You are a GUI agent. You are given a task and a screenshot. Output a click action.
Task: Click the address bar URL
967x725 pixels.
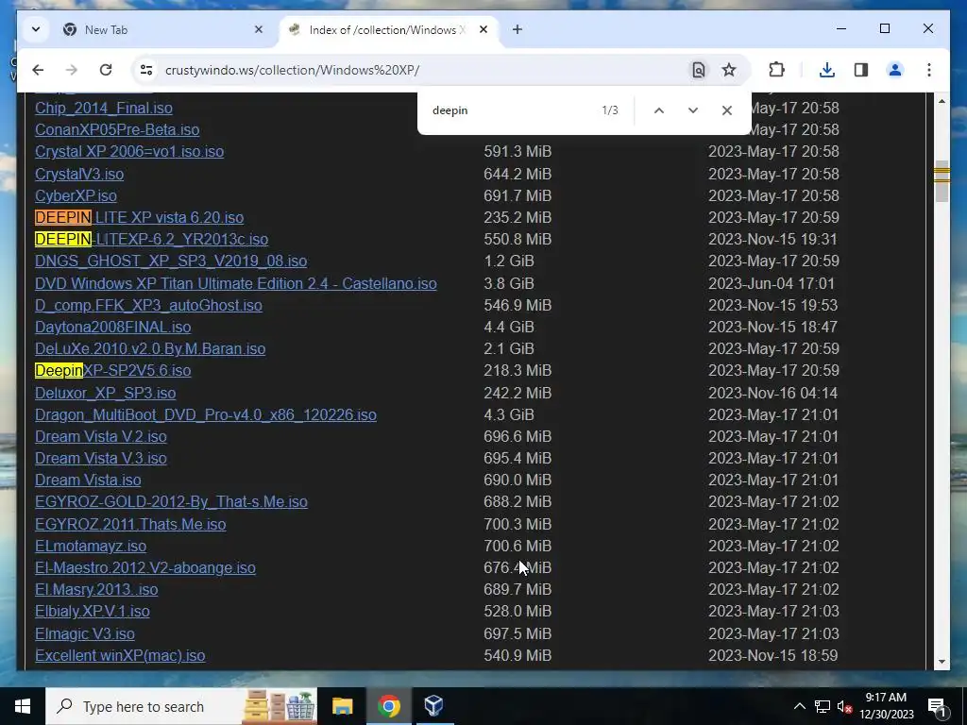click(293, 70)
